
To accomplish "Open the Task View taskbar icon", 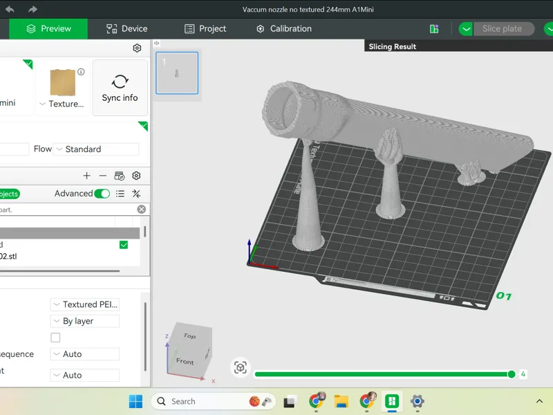I will pyautogui.click(x=289, y=402).
